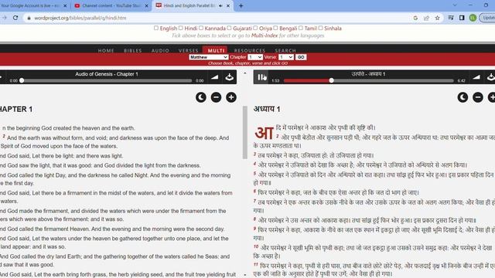Click the English audio progress bar
495x278 pixels.
(107, 80)
